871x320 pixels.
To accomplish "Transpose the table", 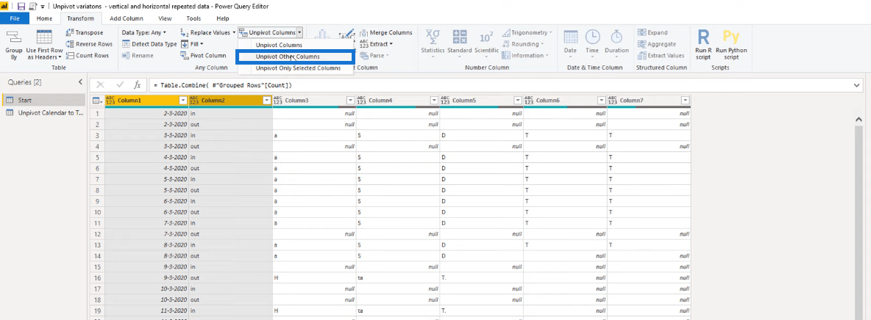I will [85, 33].
